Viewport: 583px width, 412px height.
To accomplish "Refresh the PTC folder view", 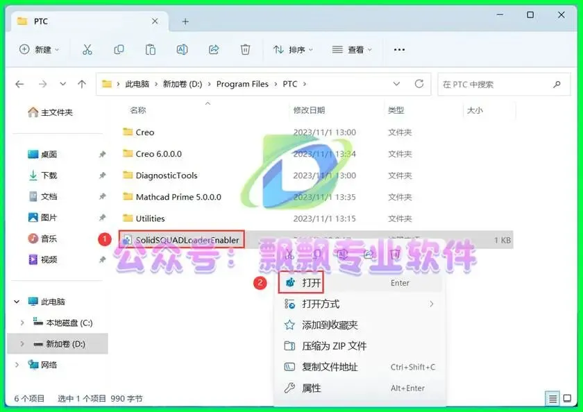I will [x=419, y=84].
